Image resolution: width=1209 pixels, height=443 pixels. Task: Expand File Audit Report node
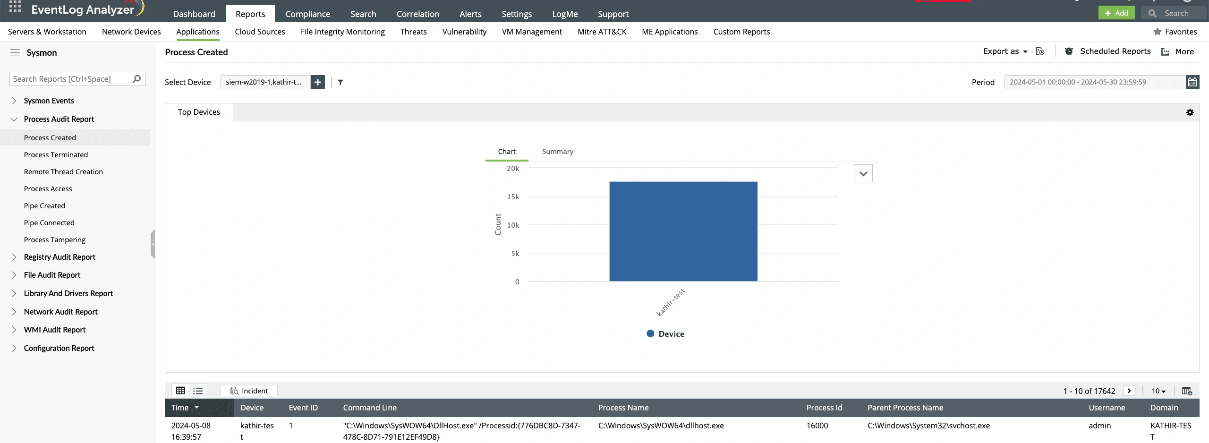click(x=14, y=275)
